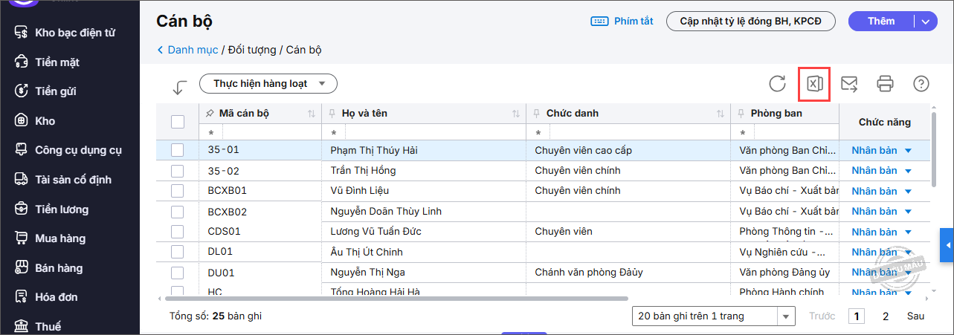Viewport: 954px width, 335px height.
Task: Check the box for row 35-02
Action: [x=178, y=171]
